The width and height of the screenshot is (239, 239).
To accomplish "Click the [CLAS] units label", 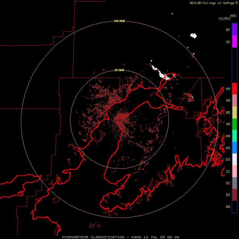I will (224, 18).
